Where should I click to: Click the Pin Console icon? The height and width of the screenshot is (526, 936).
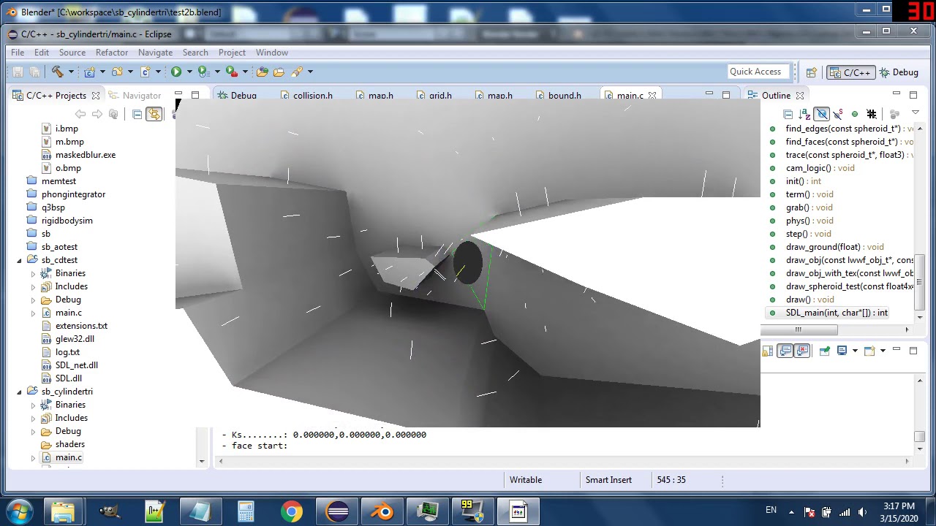(x=824, y=351)
